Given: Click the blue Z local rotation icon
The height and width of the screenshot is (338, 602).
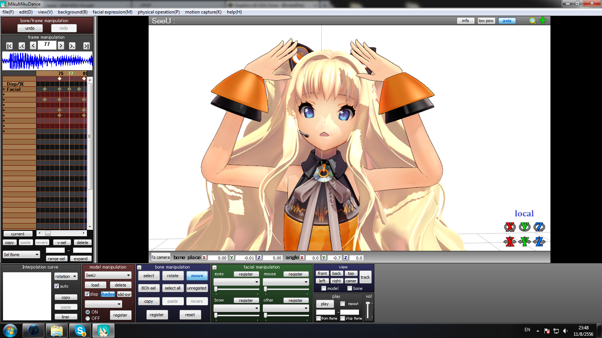Looking at the screenshot, I should (539, 227).
